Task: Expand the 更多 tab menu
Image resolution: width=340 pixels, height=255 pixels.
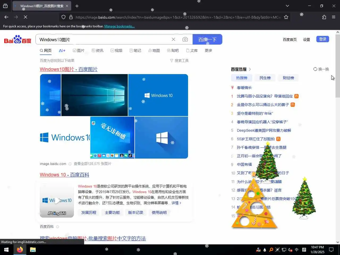Action: click(208, 50)
